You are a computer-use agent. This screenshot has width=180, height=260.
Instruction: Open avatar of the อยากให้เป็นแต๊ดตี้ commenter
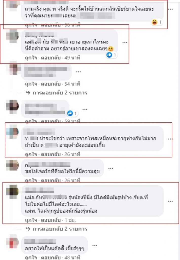[12, 241]
